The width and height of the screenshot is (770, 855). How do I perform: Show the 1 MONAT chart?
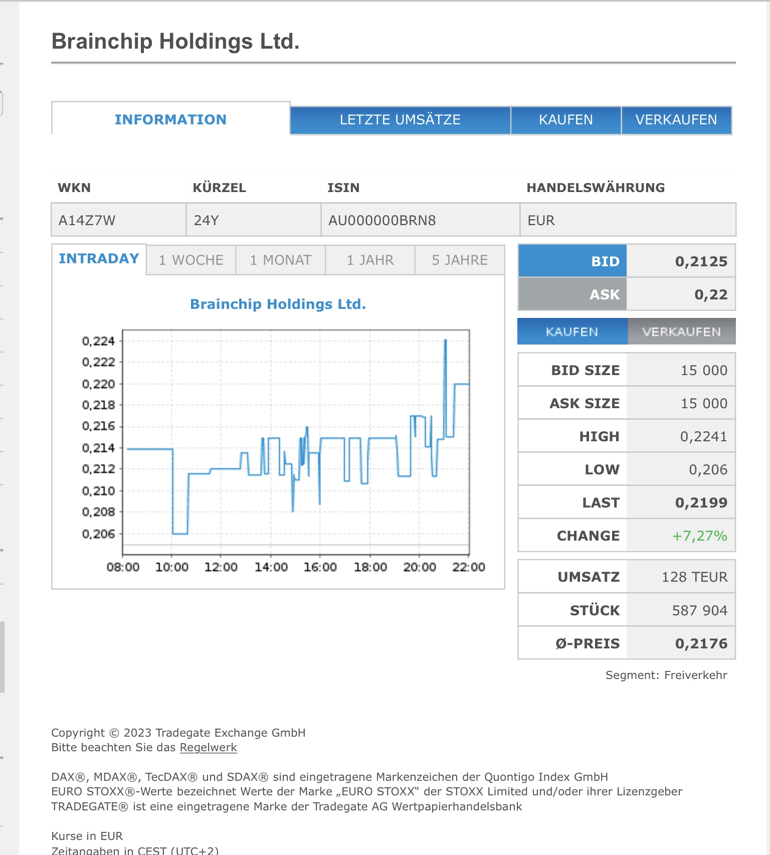(x=281, y=260)
